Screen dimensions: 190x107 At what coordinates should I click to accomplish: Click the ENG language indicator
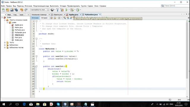171,104
